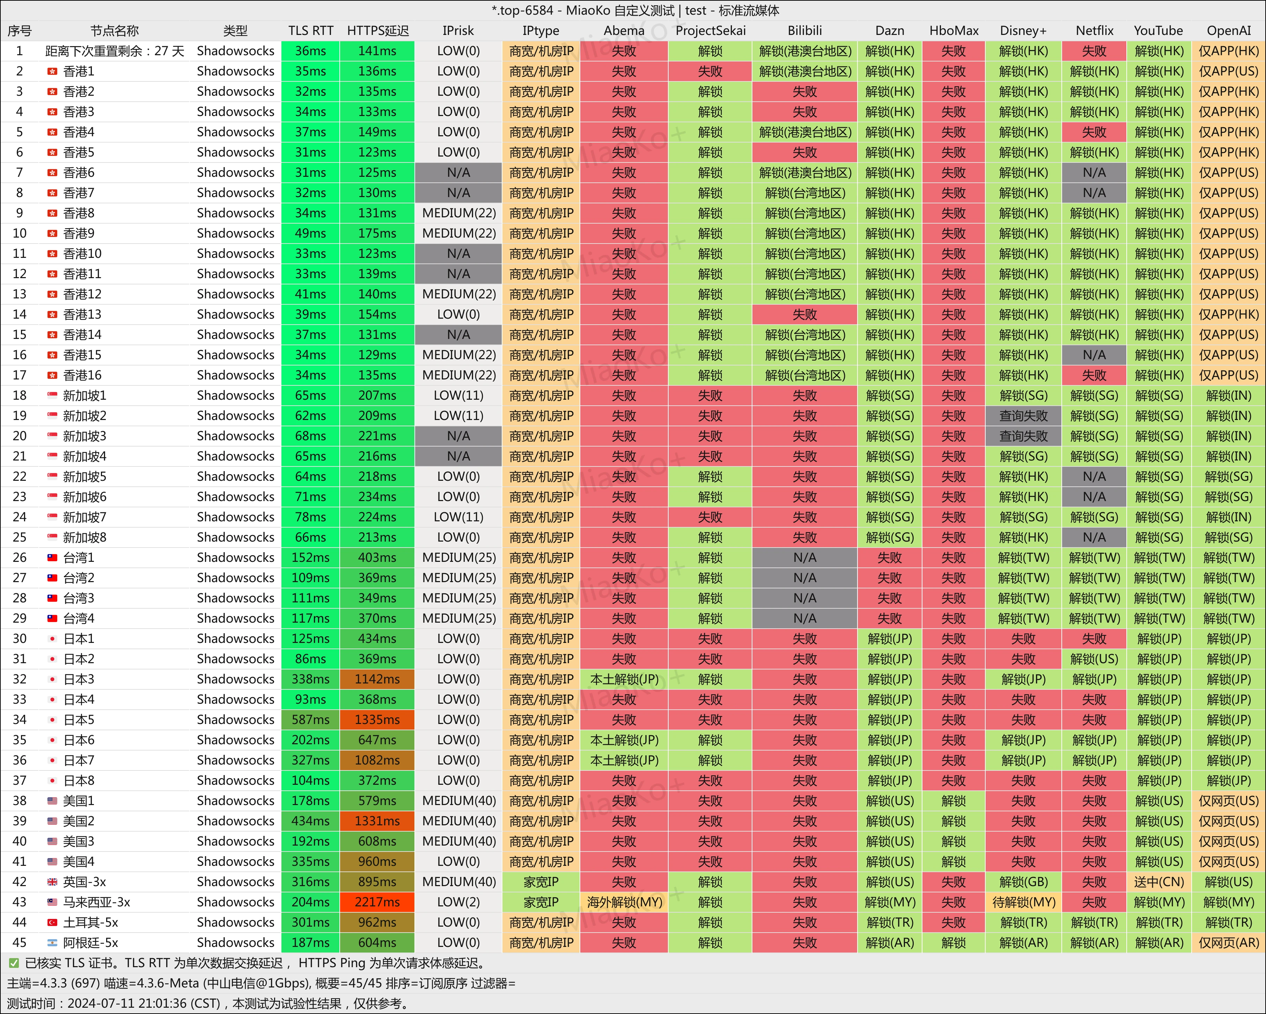Click the UK flag icon beside 英国-3x
The width and height of the screenshot is (1266, 1014).
click(x=52, y=882)
